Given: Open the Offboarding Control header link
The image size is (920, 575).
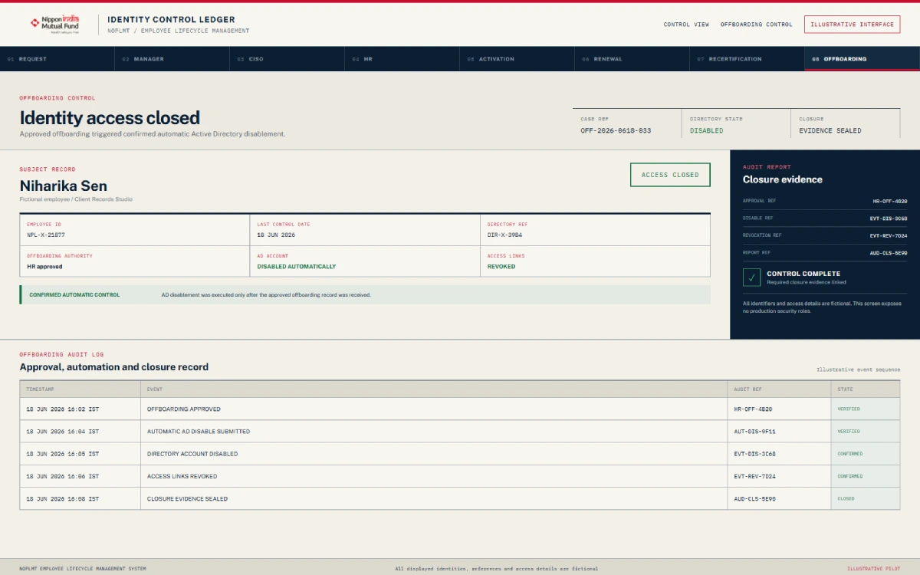Looking at the screenshot, I should click(x=757, y=25).
